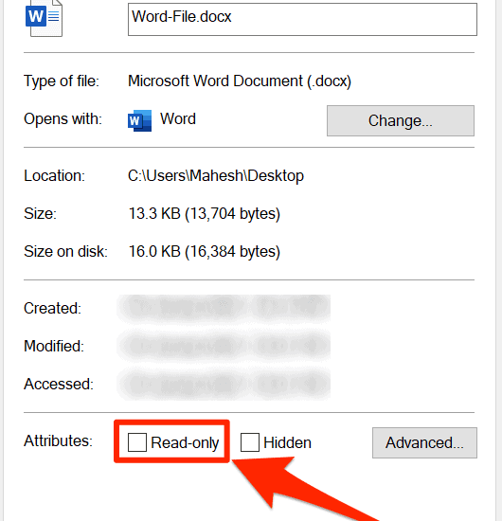The height and width of the screenshot is (521, 502).
Task: Open the Advanced... attributes dialog
Action: pyautogui.click(x=424, y=443)
